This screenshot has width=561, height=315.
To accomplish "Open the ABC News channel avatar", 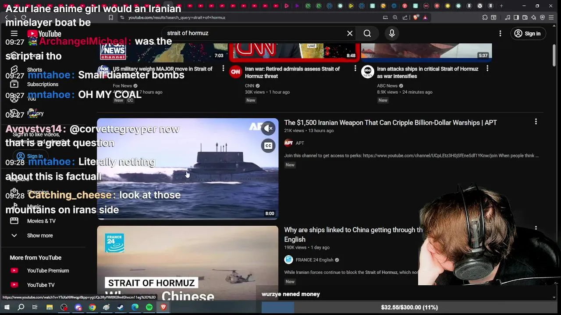I will tap(368, 72).
